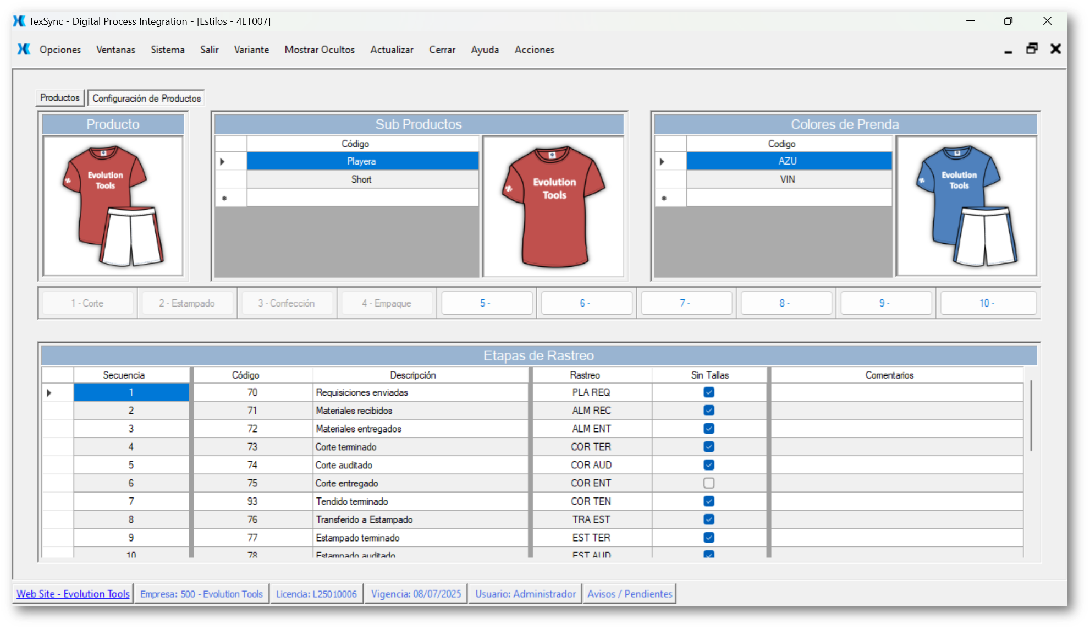Click the row arrow beside AZU color
The image size is (1090, 629).
pyautogui.click(x=662, y=162)
